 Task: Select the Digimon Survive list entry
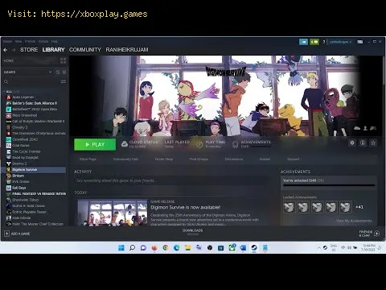[34, 170]
